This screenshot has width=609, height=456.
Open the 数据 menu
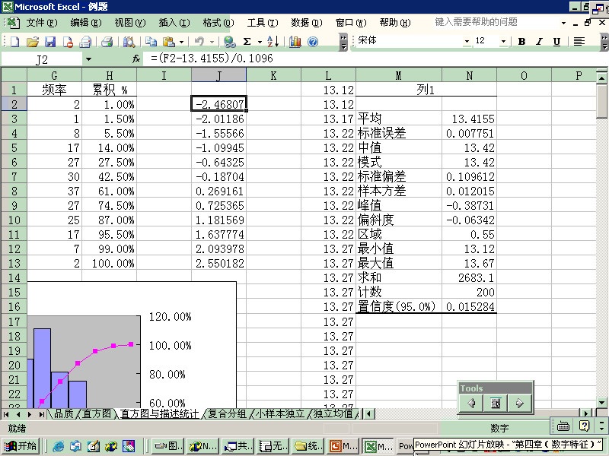click(x=307, y=23)
